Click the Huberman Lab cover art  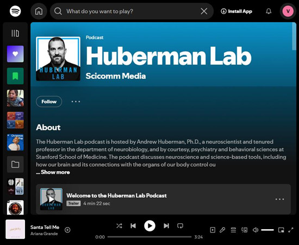58,59
